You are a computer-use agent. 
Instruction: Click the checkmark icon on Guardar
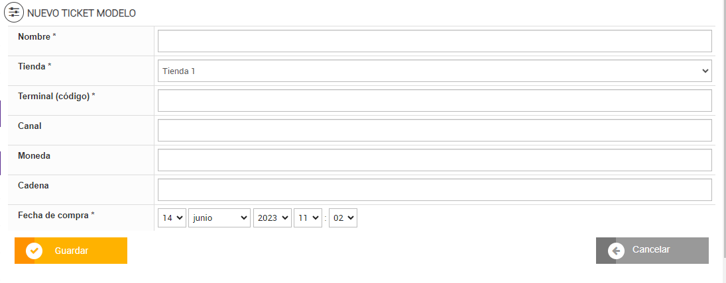tap(34, 251)
